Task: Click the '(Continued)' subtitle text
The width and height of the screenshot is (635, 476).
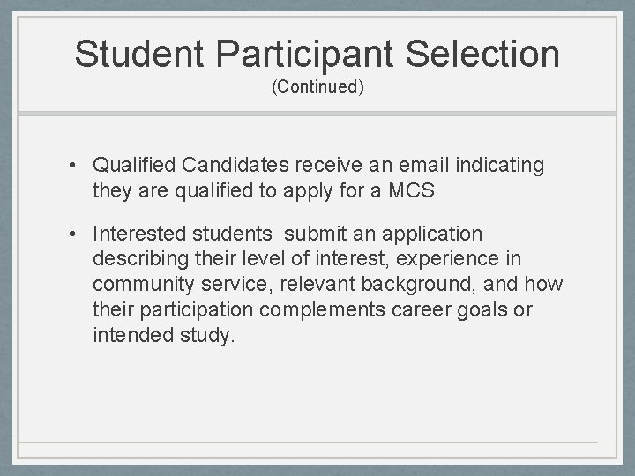Action: [x=317, y=87]
